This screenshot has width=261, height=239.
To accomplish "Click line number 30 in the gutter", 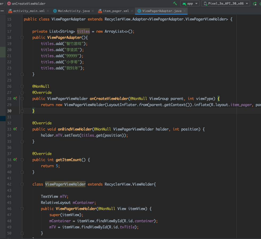I will (9, 111).
